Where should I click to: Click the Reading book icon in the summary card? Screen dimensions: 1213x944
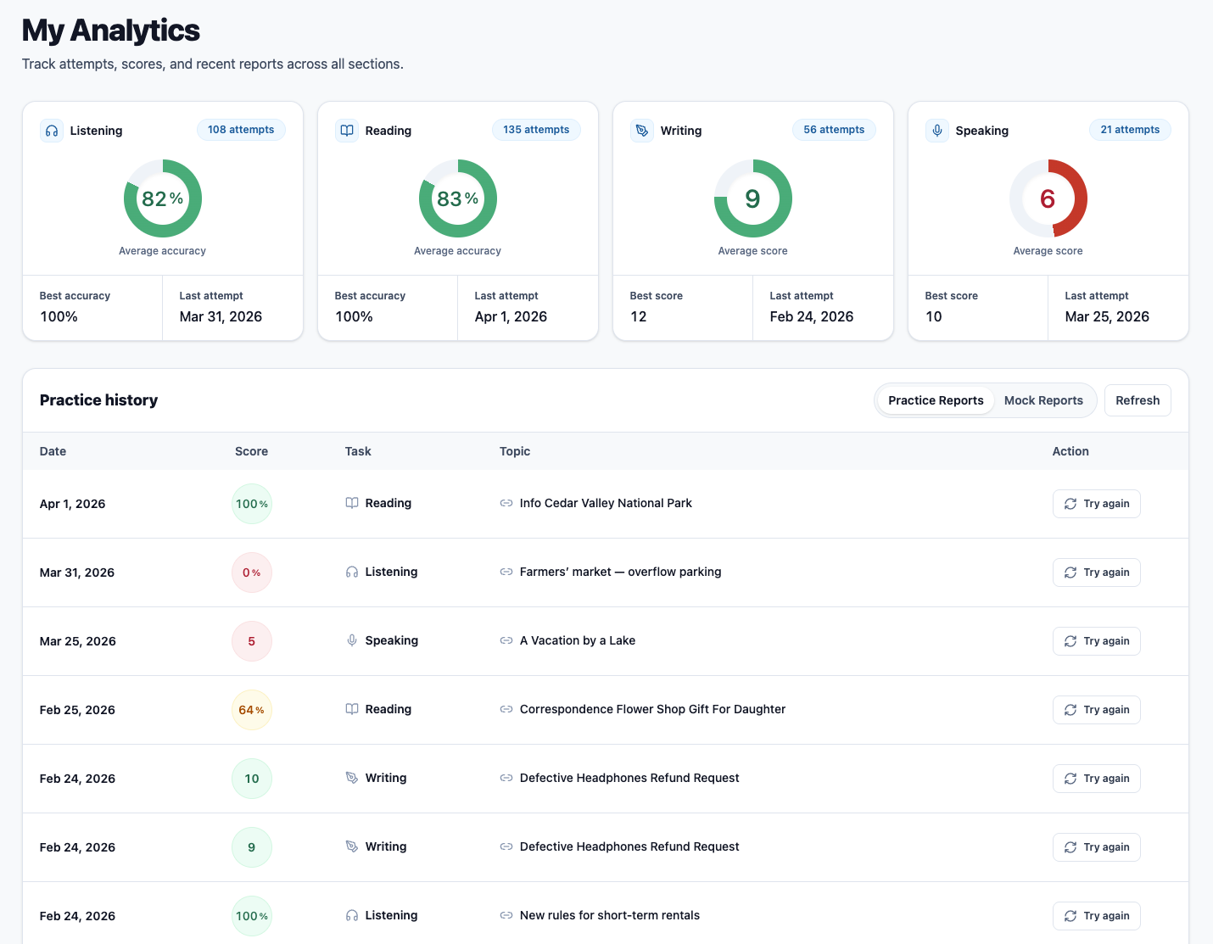tap(347, 131)
